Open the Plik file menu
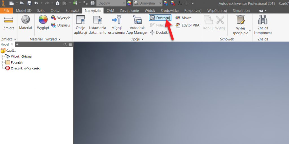289x144 pixels. 6,10
